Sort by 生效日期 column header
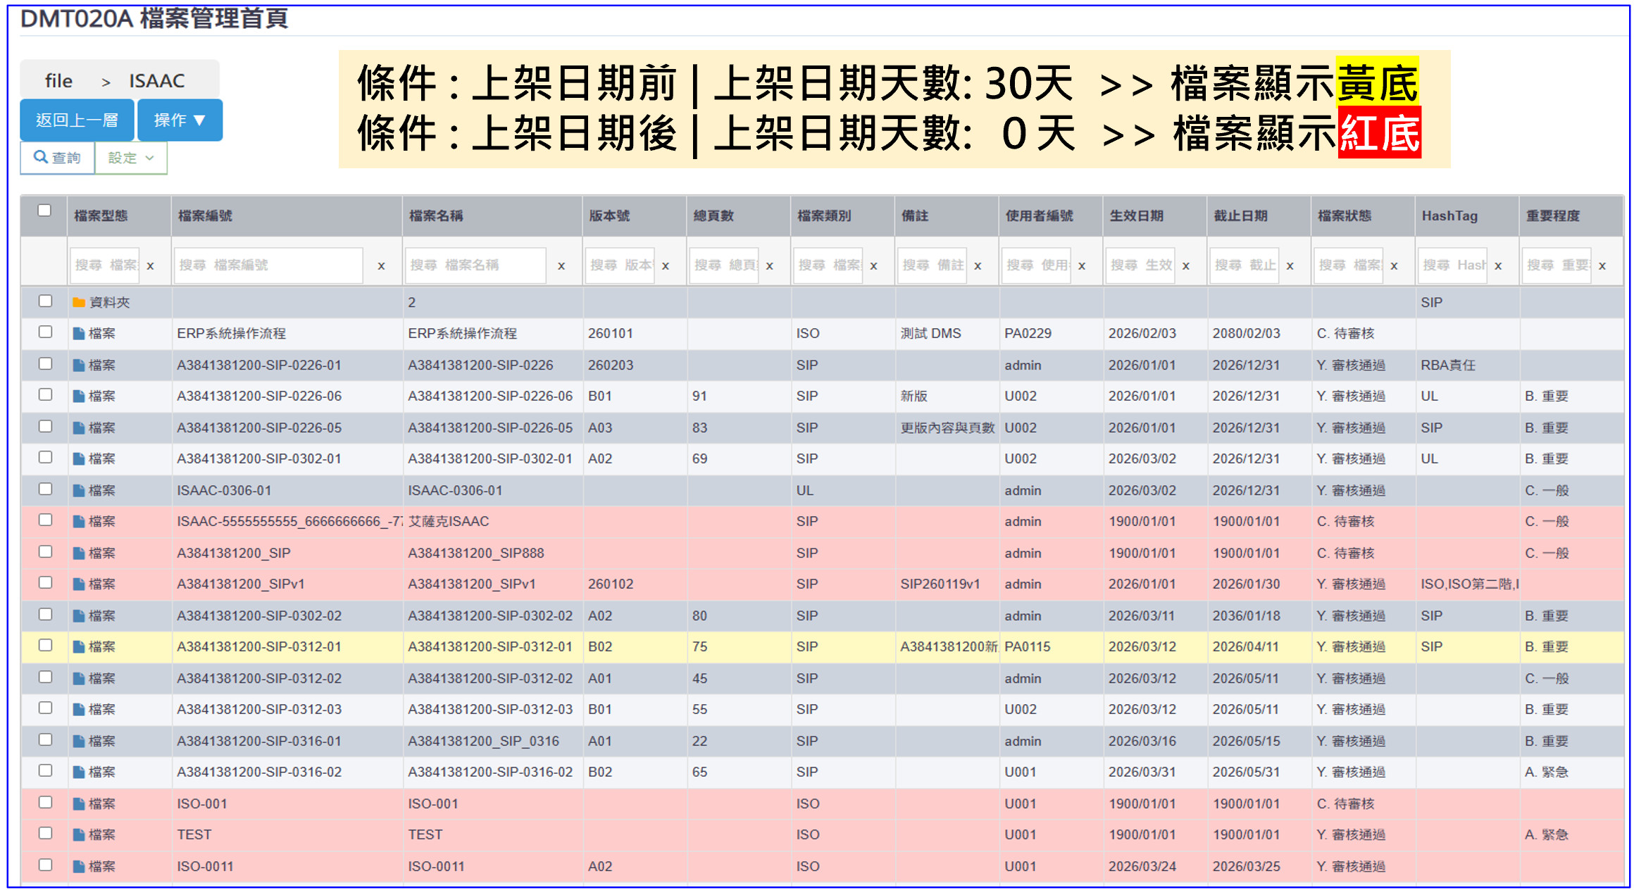 tap(1137, 216)
